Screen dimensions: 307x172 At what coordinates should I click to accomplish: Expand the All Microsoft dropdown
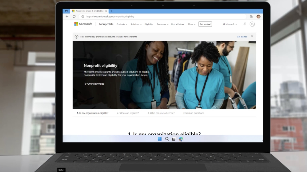click(x=230, y=24)
